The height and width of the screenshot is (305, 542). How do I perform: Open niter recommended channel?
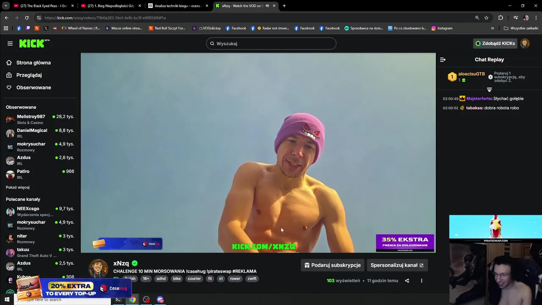(40, 239)
